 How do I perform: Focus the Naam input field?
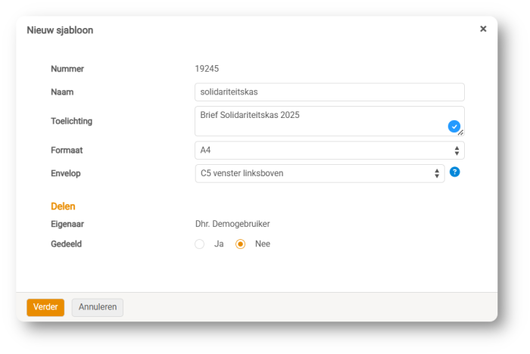[x=329, y=92]
